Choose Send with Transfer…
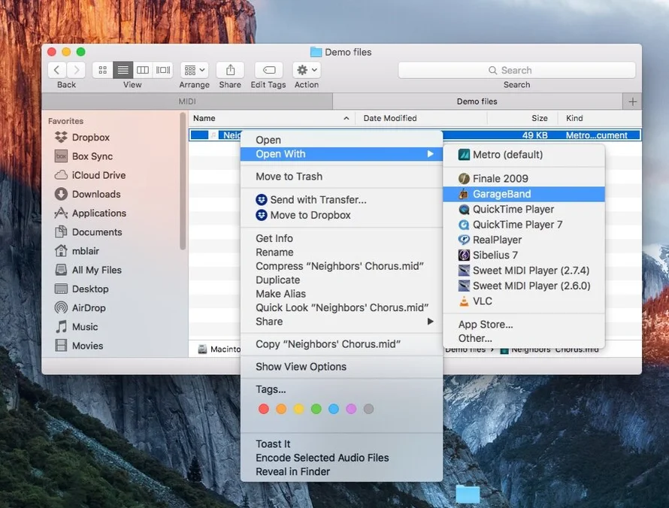The width and height of the screenshot is (669, 508). 341,200
